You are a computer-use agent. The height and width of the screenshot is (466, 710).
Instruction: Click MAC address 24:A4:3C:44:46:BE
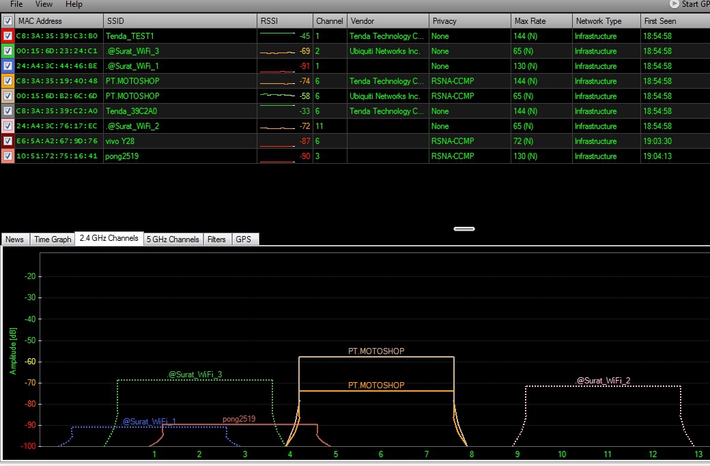[x=57, y=66]
